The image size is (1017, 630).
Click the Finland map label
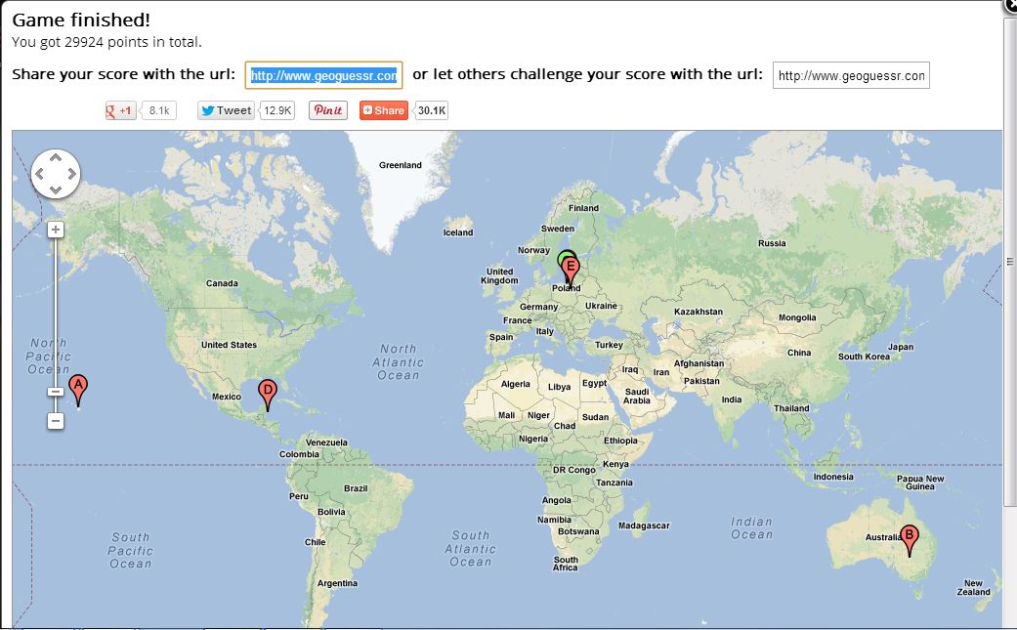[x=584, y=208]
